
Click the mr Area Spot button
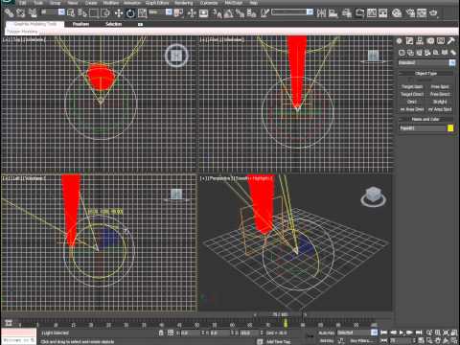click(x=440, y=109)
